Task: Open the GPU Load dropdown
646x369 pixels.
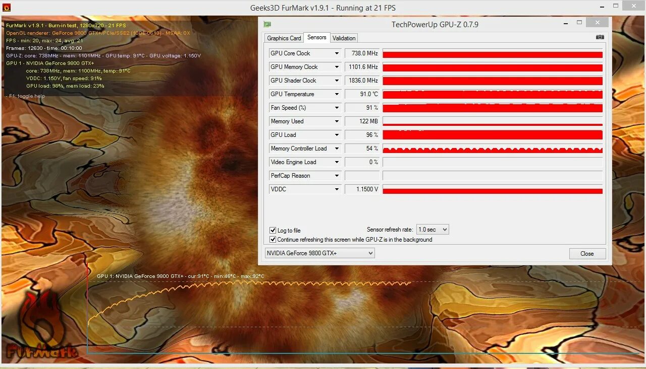Action: pyautogui.click(x=337, y=135)
